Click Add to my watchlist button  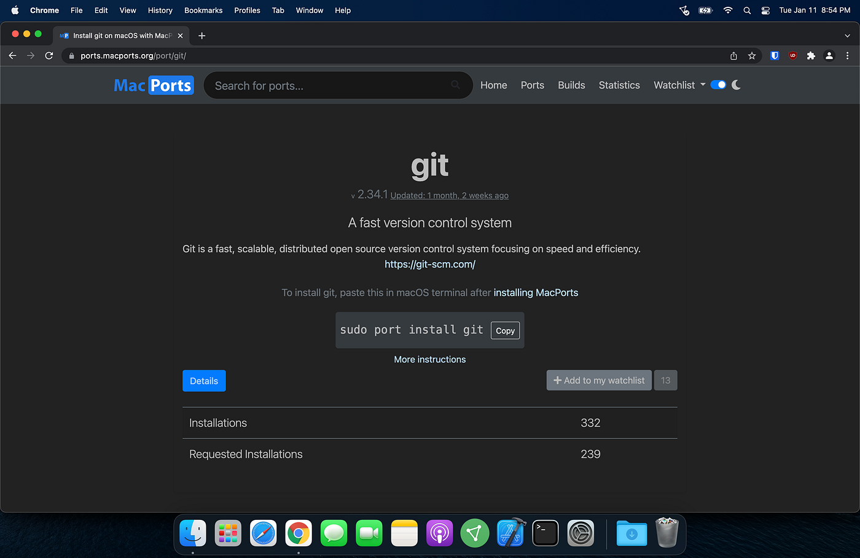coord(599,381)
